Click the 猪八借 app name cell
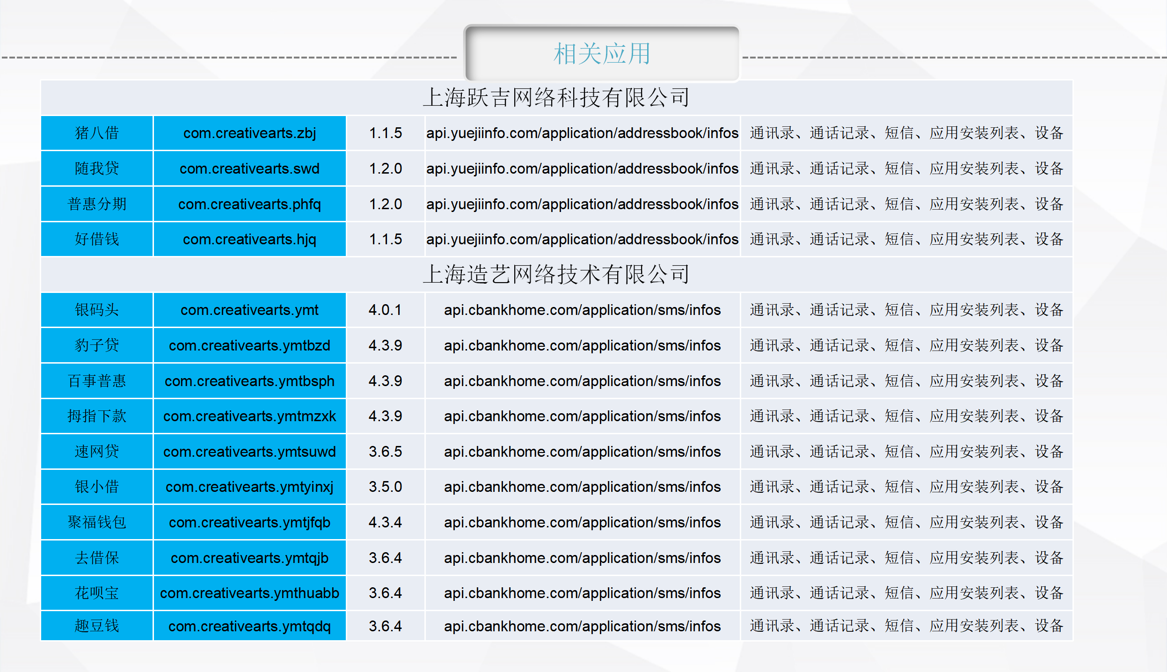 pyautogui.click(x=97, y=133)
